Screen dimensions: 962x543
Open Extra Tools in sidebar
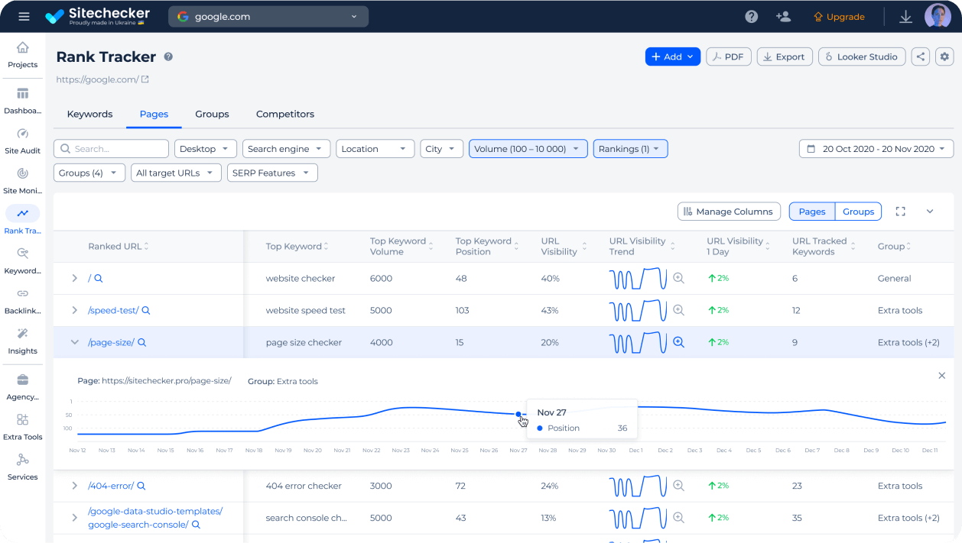[23, 427]
